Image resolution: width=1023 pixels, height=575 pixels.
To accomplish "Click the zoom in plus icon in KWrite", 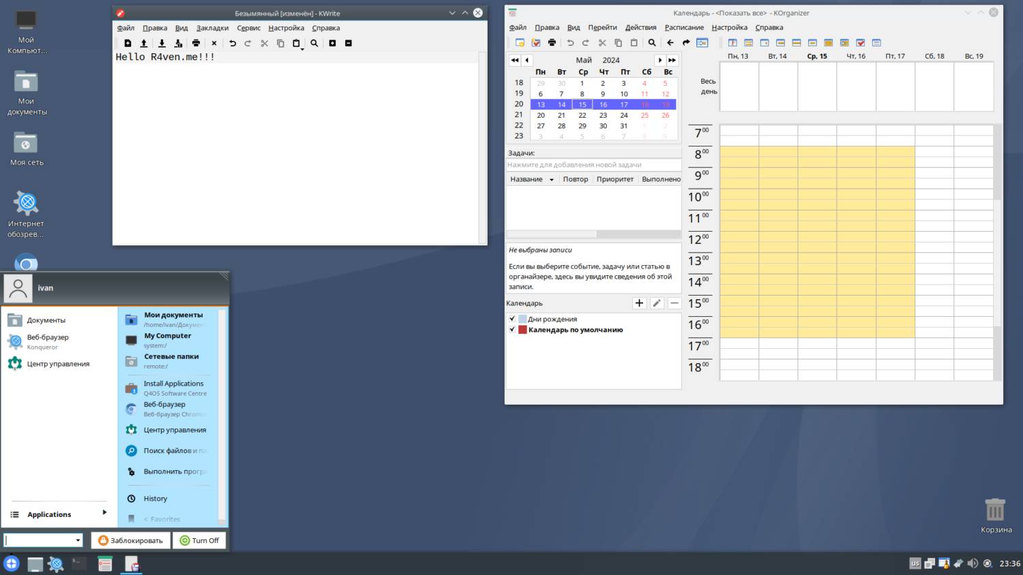I will point(332,43).
